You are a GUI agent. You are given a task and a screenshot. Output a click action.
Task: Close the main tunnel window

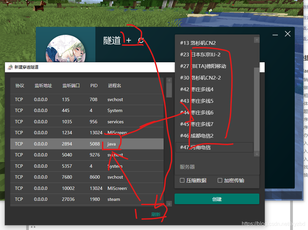click(287, 34)
